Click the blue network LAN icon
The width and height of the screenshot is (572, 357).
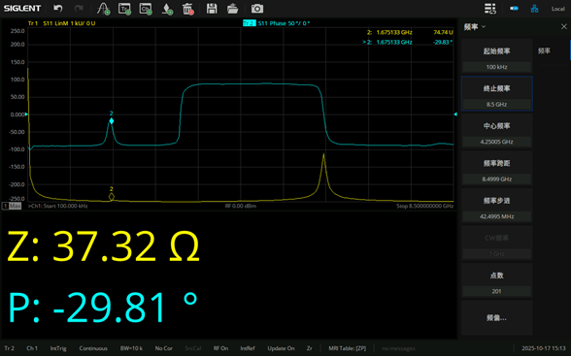[534, 9]
